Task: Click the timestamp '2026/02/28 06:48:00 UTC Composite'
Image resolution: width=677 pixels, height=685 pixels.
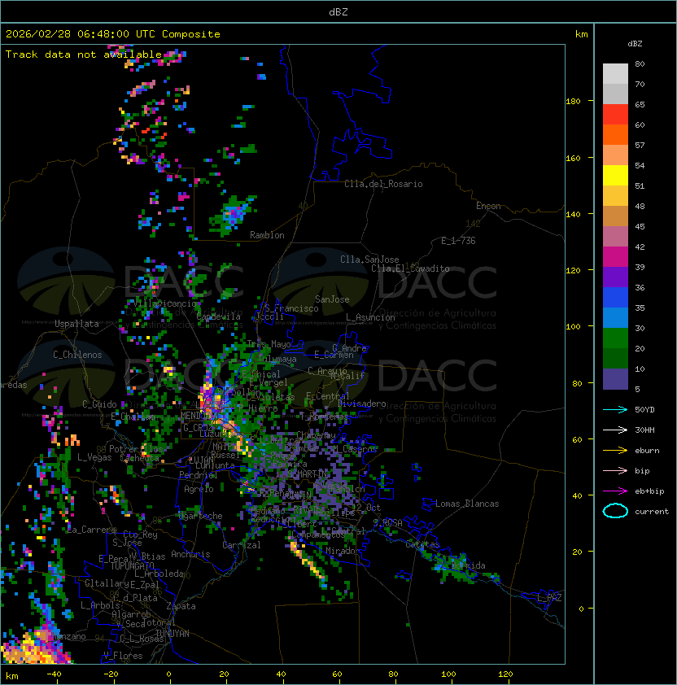Action: [113, 34]
